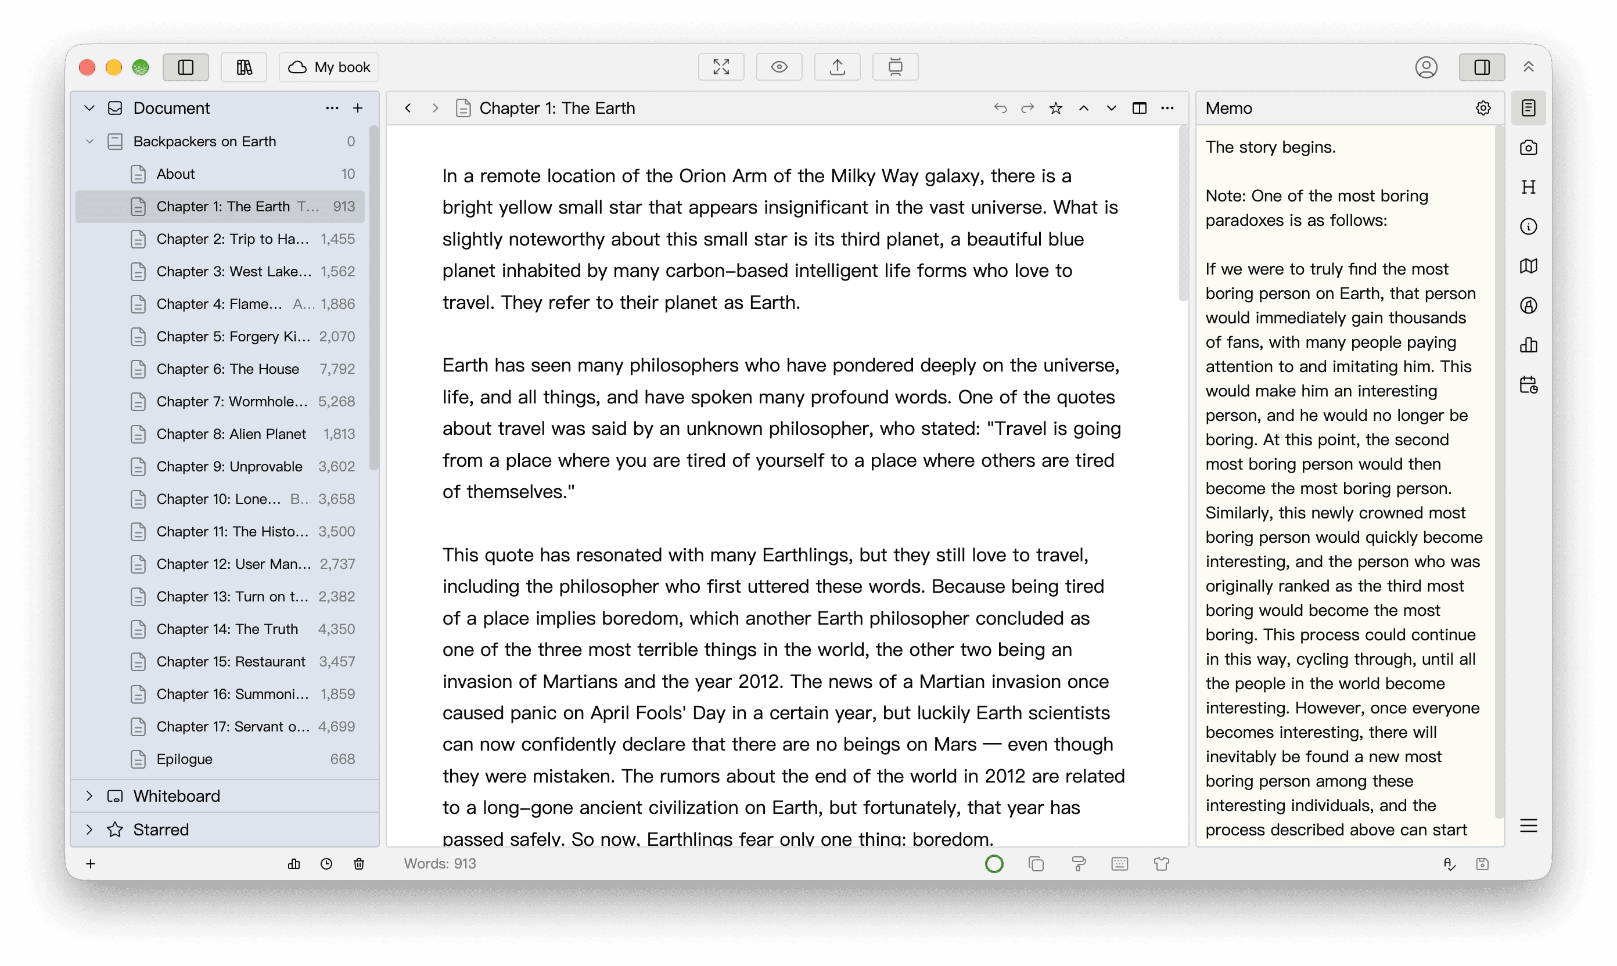Click the export share icon
1617x966 pixels.
[x=838, y=67]
